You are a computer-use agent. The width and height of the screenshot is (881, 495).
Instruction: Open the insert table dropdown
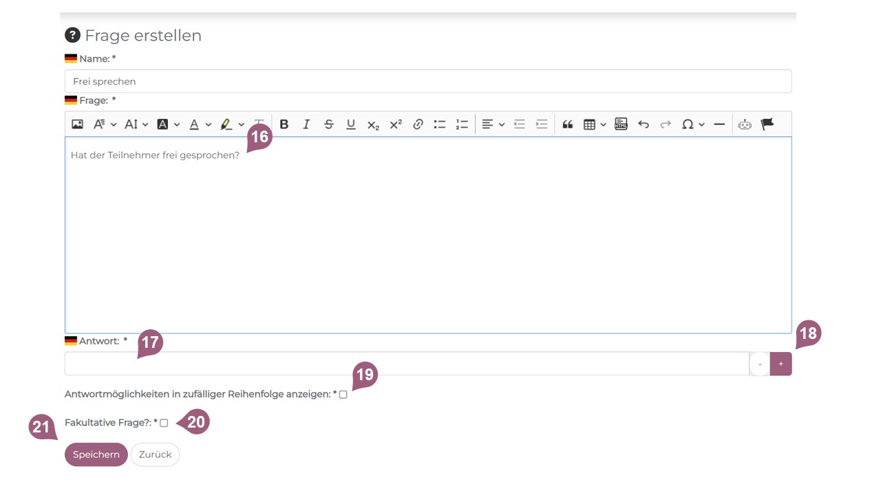tap(595, 124)
